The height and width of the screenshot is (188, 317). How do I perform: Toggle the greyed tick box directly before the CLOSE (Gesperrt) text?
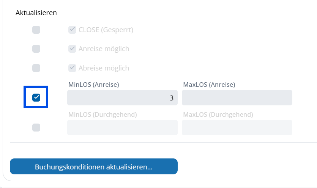72,30
